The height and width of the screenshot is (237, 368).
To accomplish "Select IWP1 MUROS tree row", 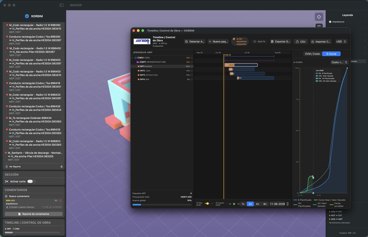I will coord(162,66).
